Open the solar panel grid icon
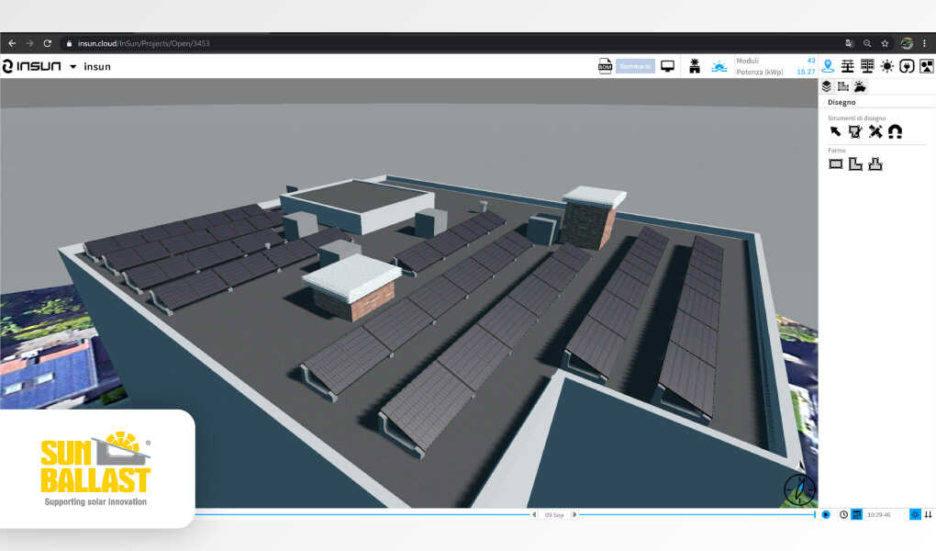The image size is (936, 551). point(867,66)
